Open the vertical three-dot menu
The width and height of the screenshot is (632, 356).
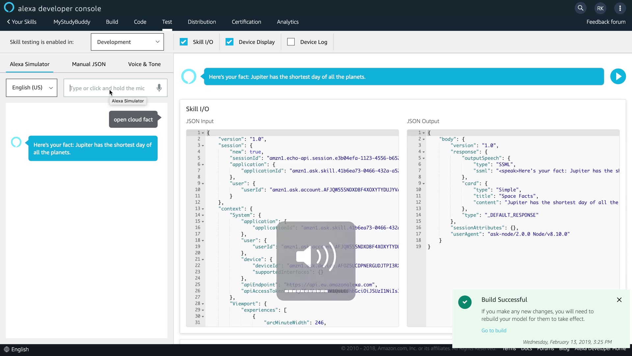620,8
